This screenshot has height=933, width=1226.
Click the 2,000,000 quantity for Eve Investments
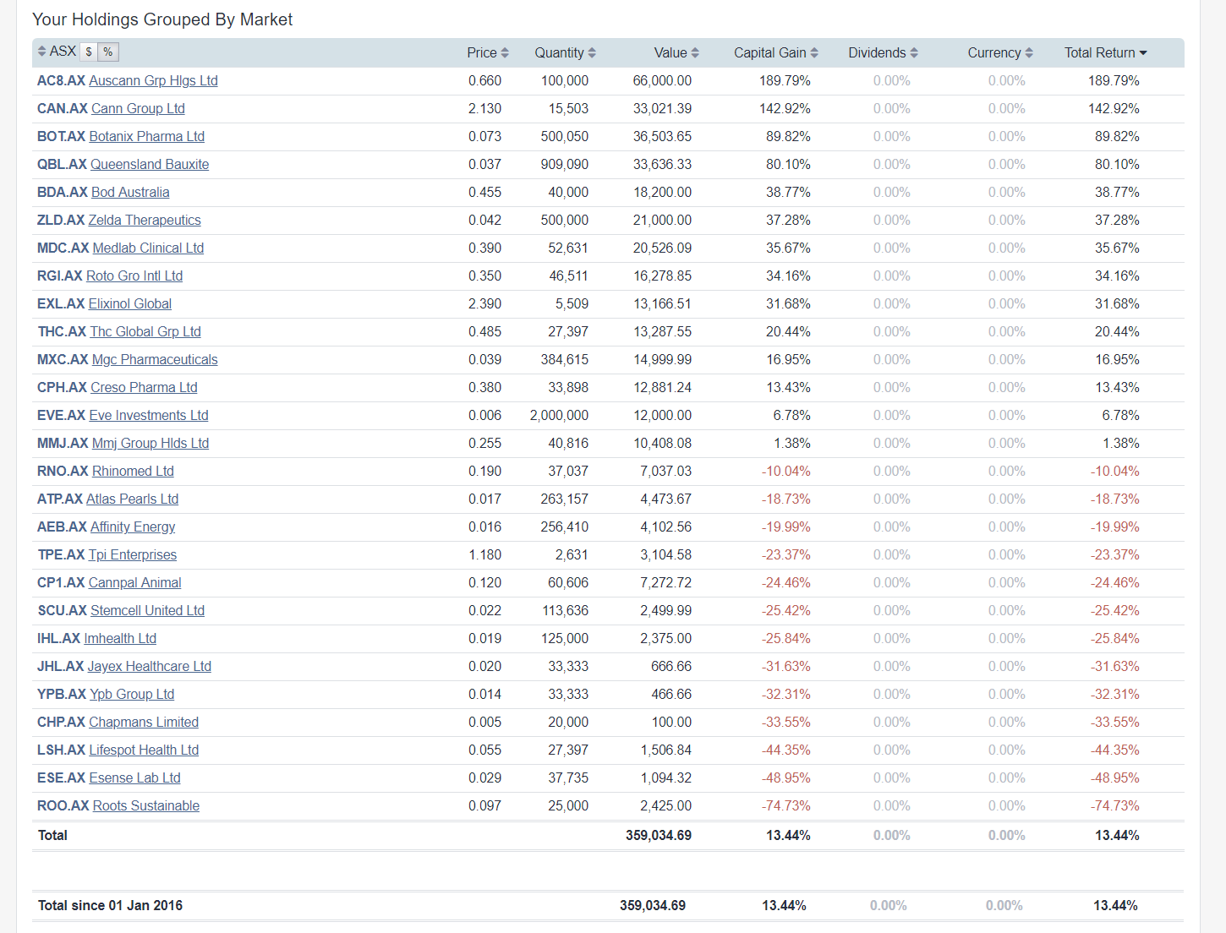click(559, 415)
